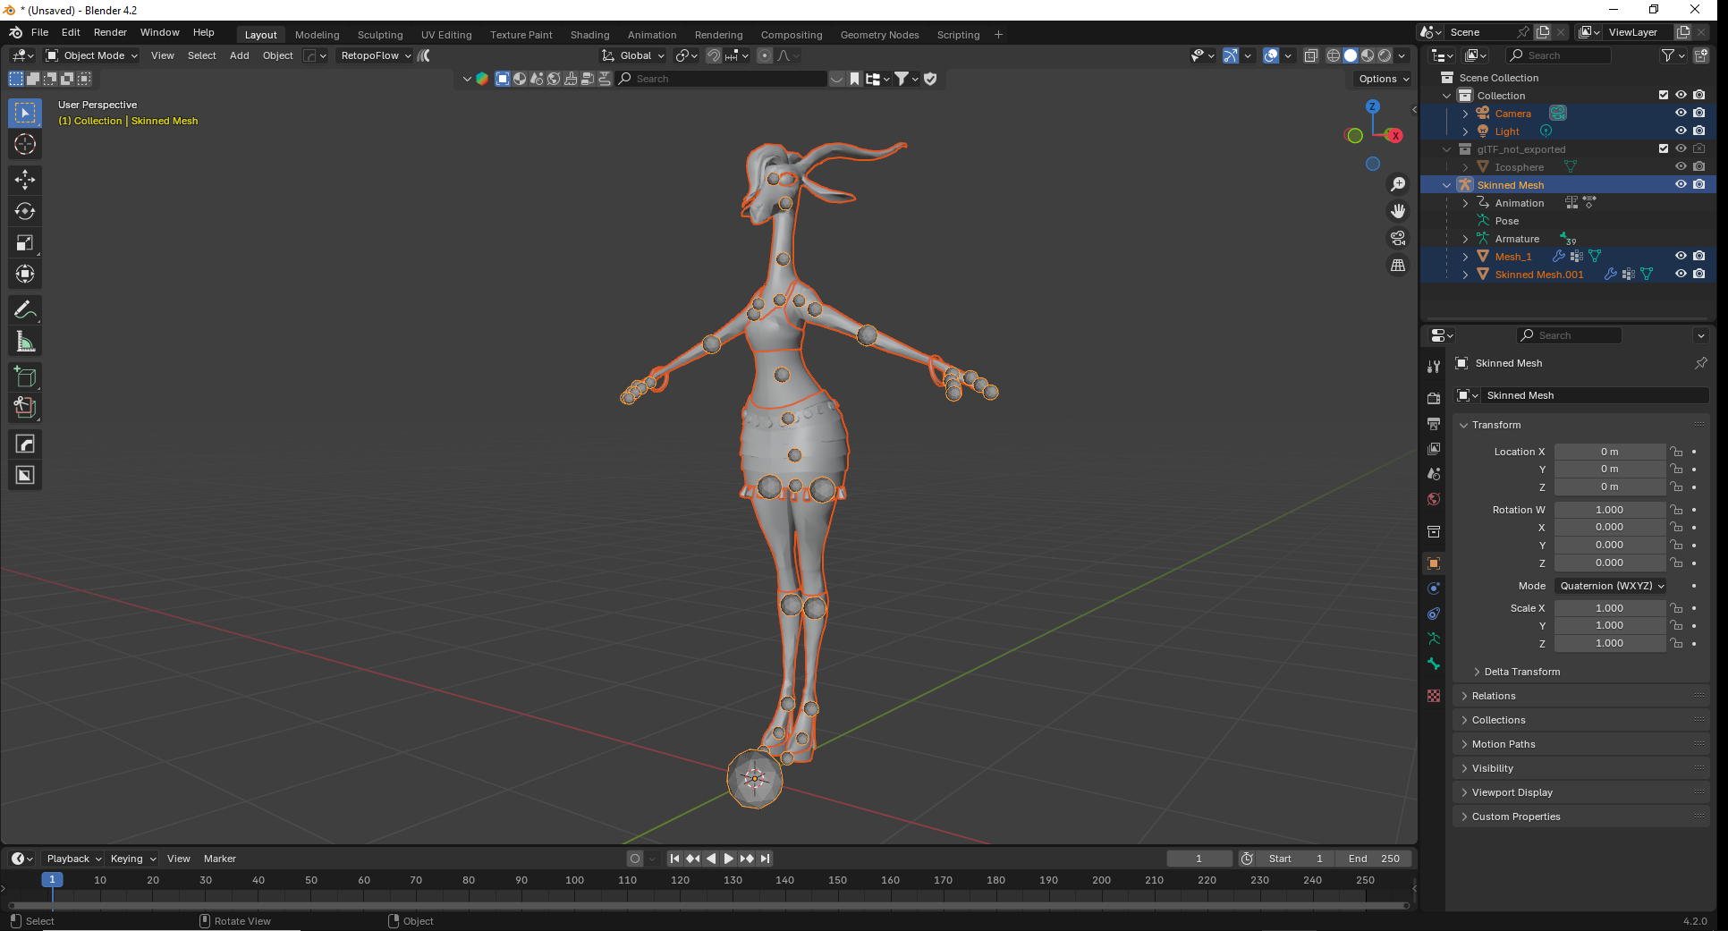Hide Camera in viewport
Screen dimensions: 1728x931
1681,113
